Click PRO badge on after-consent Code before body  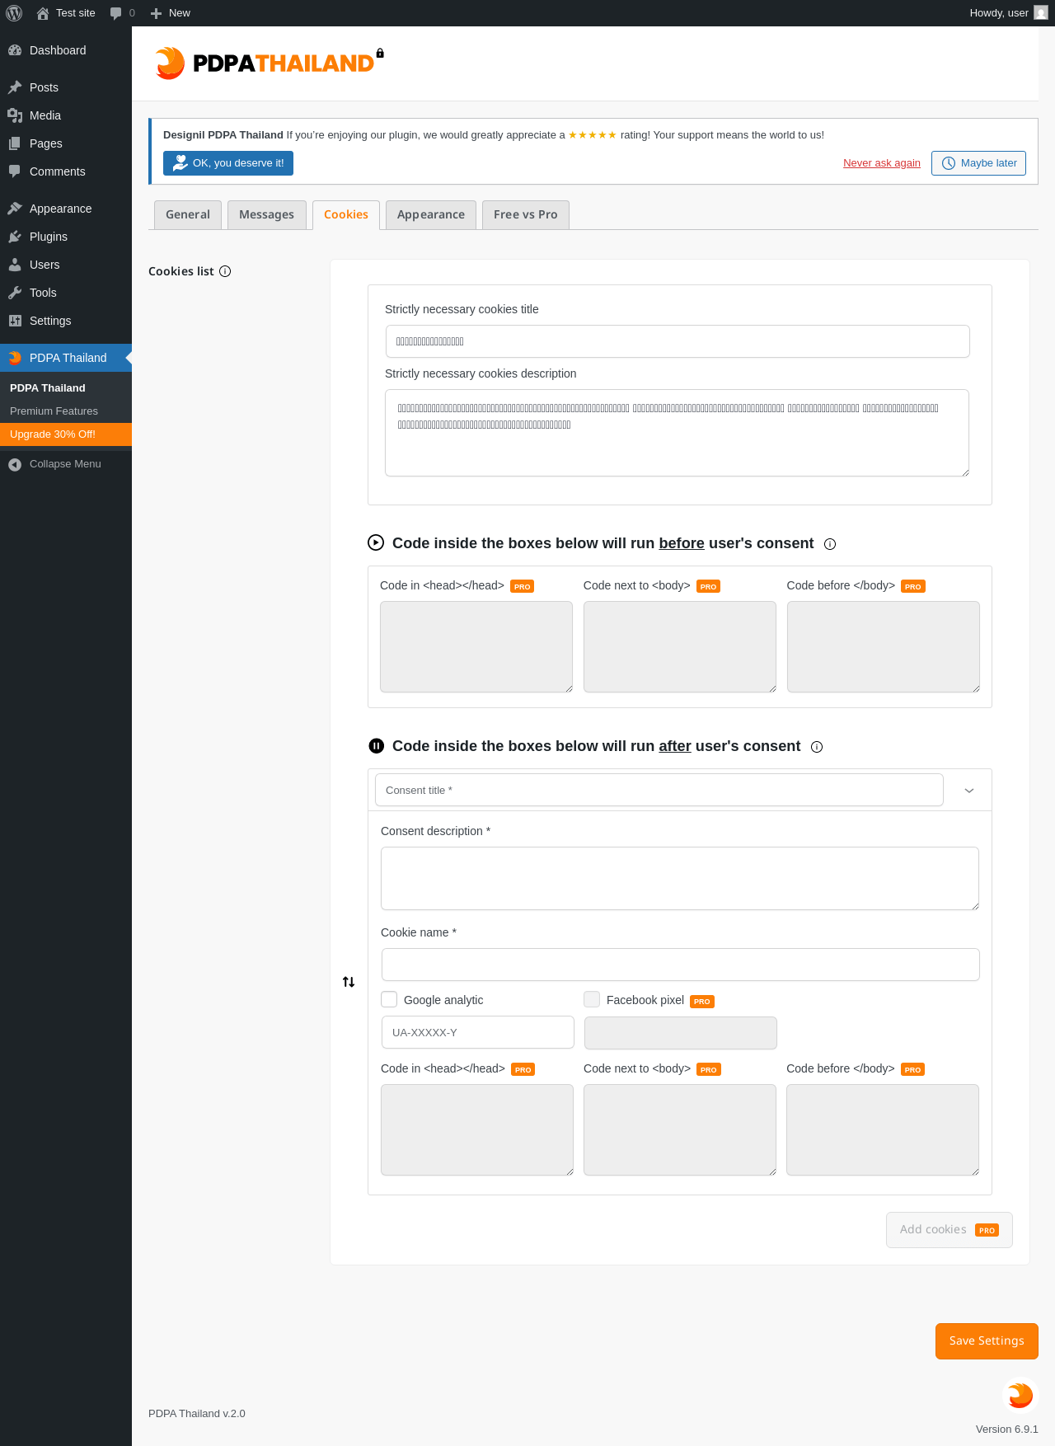(x=912, y=1069)
